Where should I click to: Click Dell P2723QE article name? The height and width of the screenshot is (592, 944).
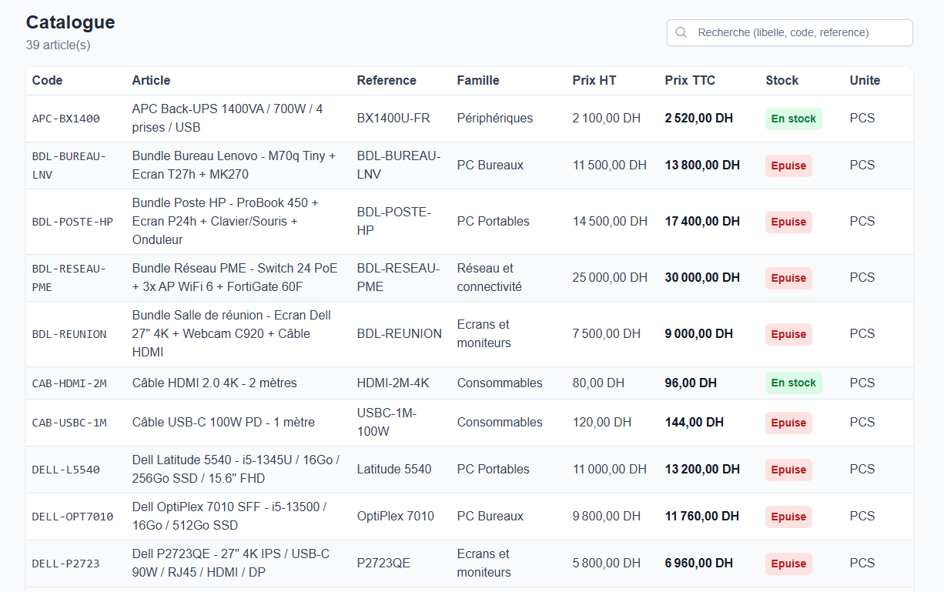point(231,563)
